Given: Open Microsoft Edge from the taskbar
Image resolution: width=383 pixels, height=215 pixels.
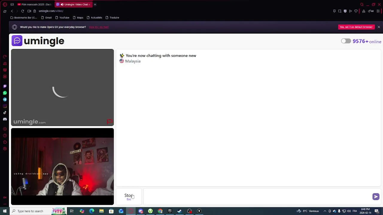Looking at the screenshot, I should tap(92, 211).
